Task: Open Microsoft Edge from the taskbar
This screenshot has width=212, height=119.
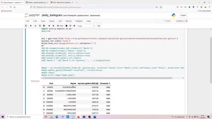Action: (57, 117)
